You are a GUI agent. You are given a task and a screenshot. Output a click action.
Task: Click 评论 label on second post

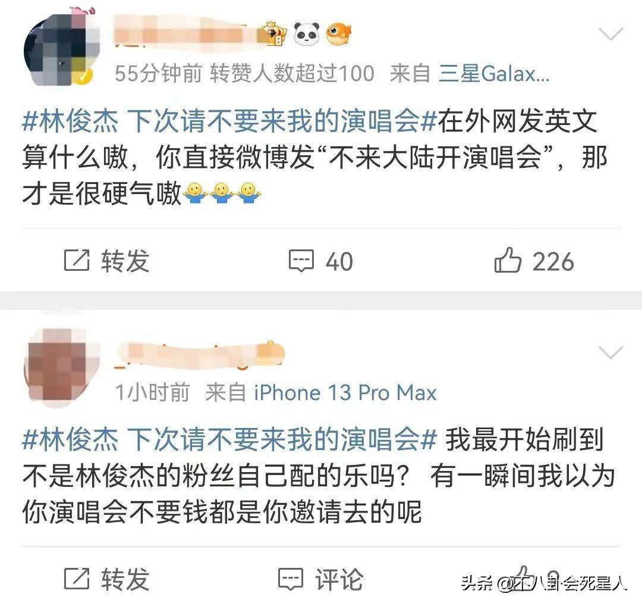339,579
